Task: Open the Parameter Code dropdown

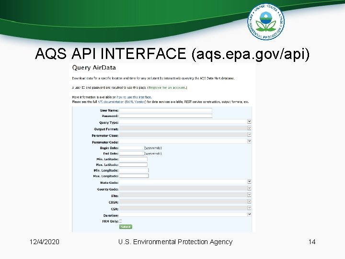Action: 185,141
